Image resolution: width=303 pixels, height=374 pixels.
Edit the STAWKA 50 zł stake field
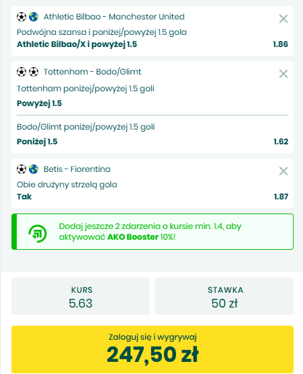pos(224,296)
